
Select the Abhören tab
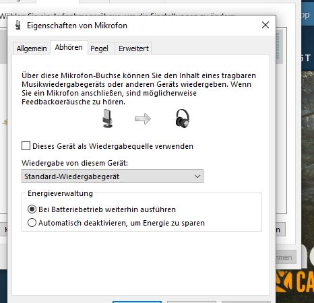[69, 47]
